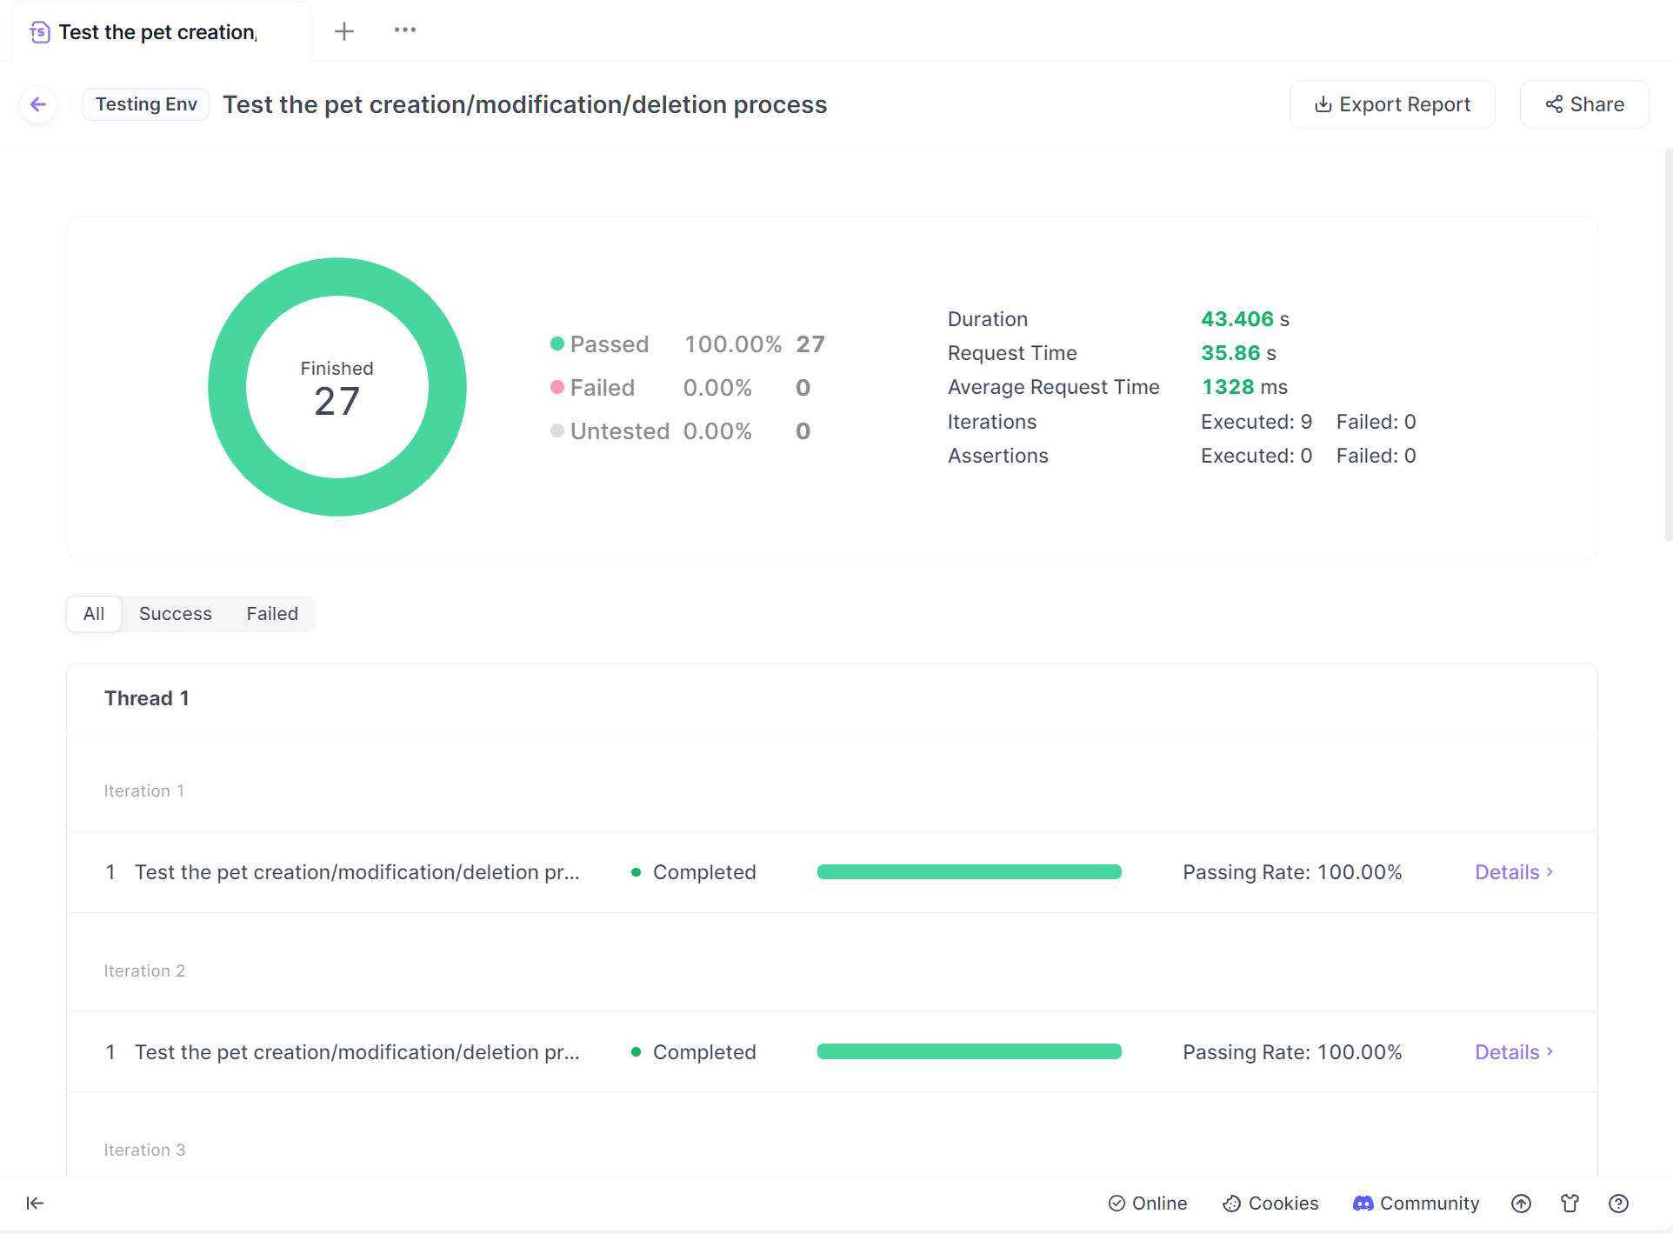Click the green donut chart ring
Image resolution: width=1673 pixels, height=1234 pixels.
[x=337, y=277]
